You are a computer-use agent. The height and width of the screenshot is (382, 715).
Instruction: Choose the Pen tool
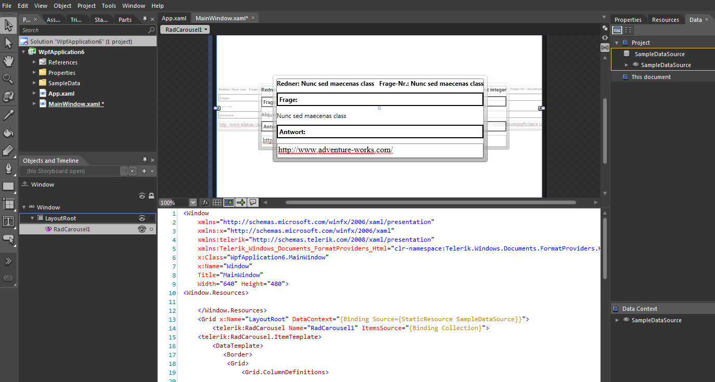pos(8,168)
